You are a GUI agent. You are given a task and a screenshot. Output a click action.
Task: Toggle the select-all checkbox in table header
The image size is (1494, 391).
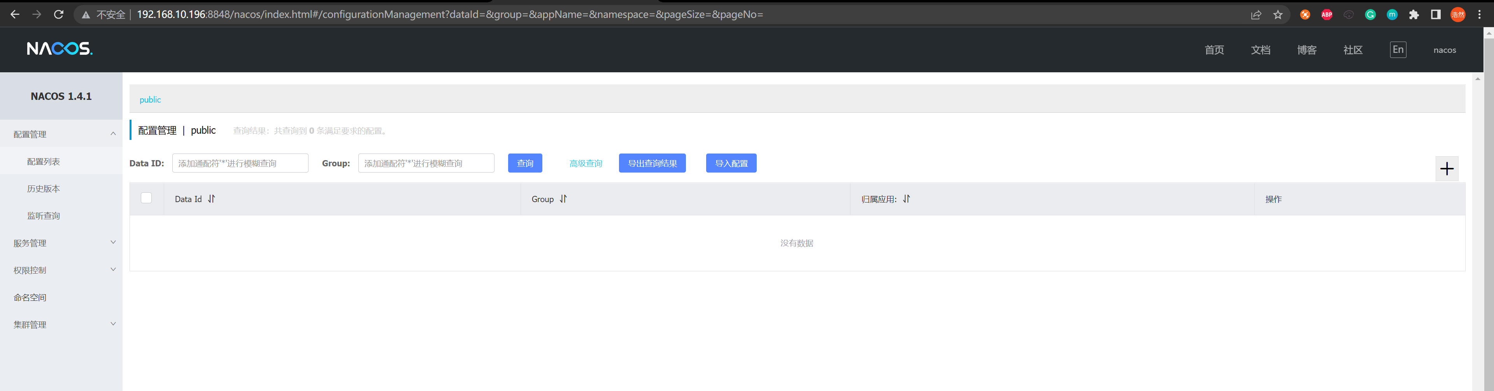pos(146,198)
